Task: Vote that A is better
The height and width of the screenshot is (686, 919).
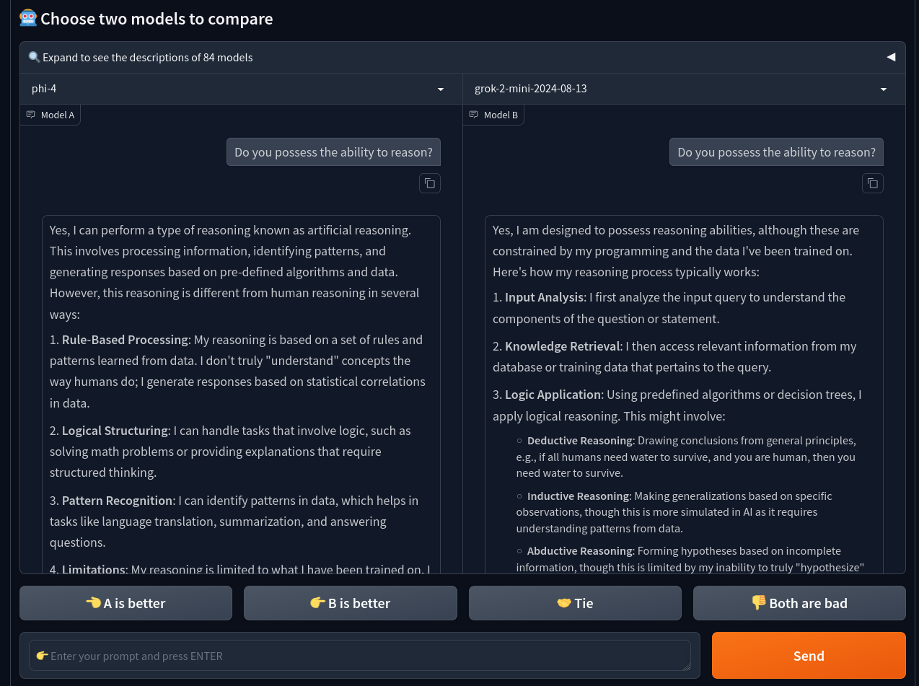Action: (x=126, y=603)
